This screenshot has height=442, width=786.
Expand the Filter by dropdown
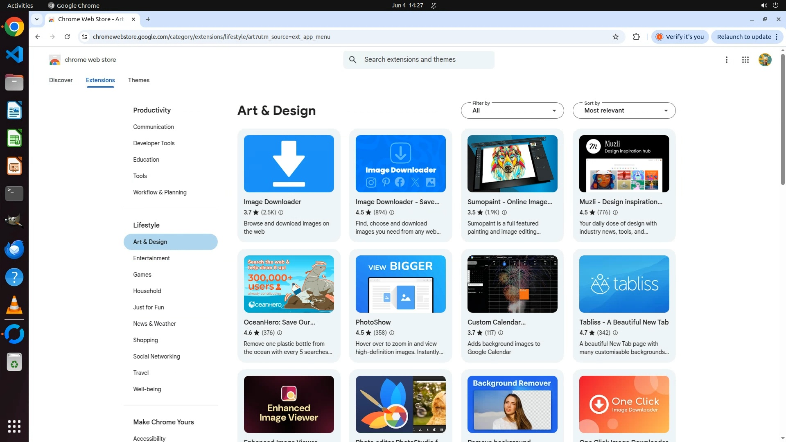512,110
